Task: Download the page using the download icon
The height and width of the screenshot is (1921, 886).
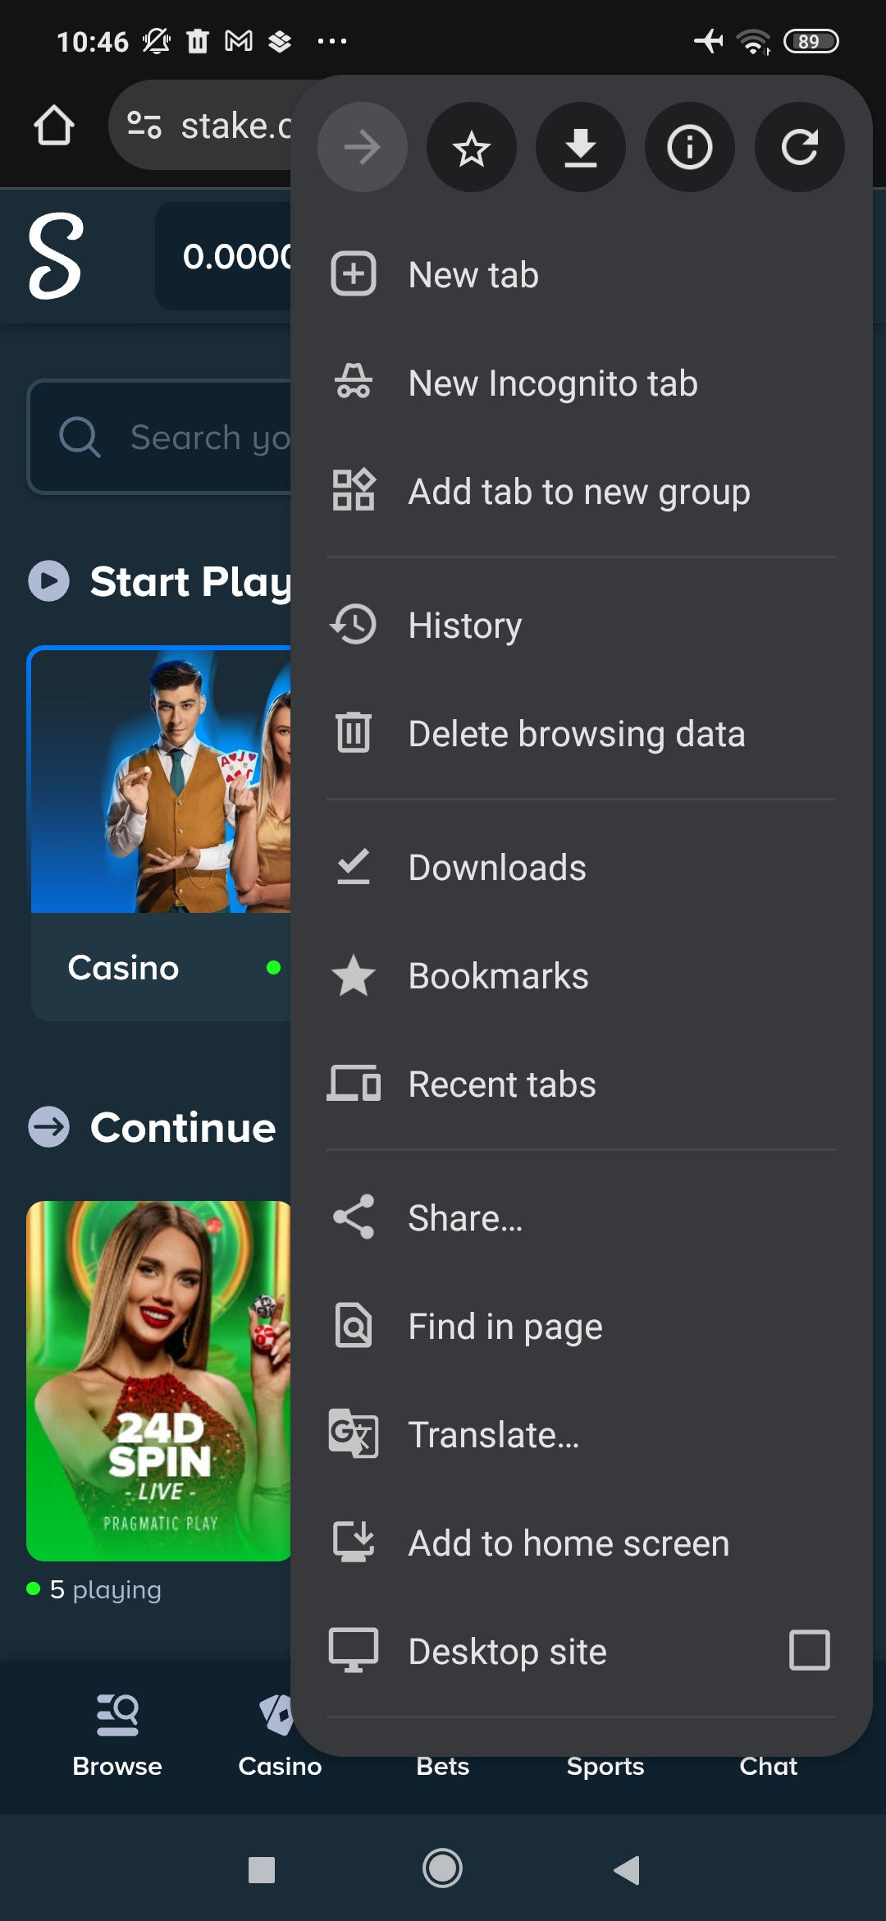Action: pyautogui.click(x=581, y=148)
